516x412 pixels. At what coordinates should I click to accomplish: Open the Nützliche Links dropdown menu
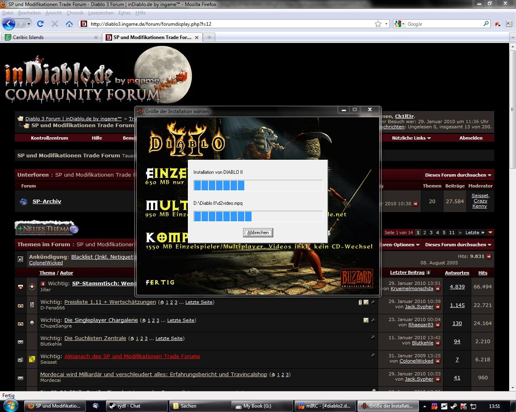pyautogui.click(x=412, y=138)
